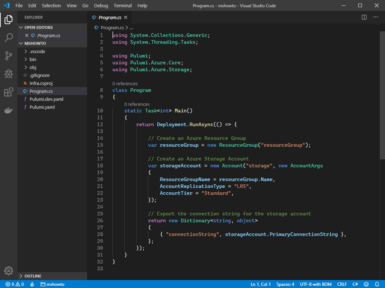
Task: Click the Ln 1, Col 1 status item
Action: [x=261, y=284]
